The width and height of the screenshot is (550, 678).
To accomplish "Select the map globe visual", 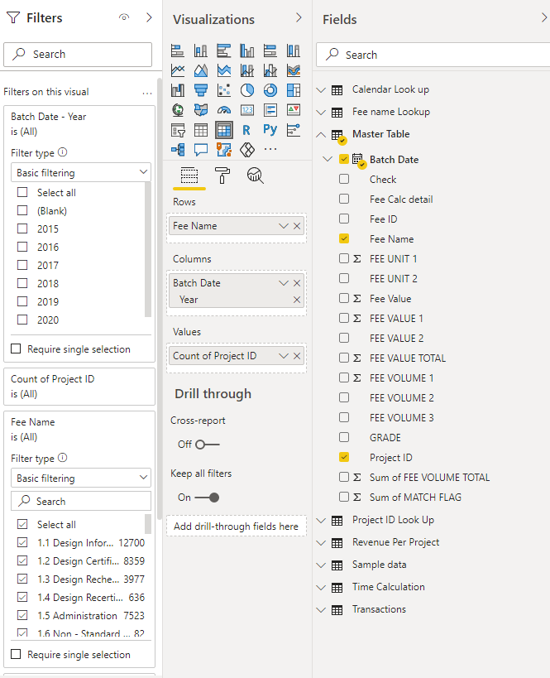I will [x=178, y=110].
